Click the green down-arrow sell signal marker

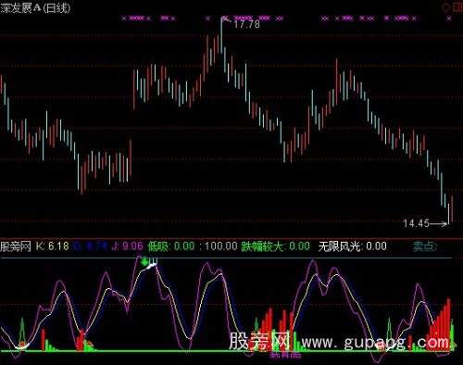point(144,261)
